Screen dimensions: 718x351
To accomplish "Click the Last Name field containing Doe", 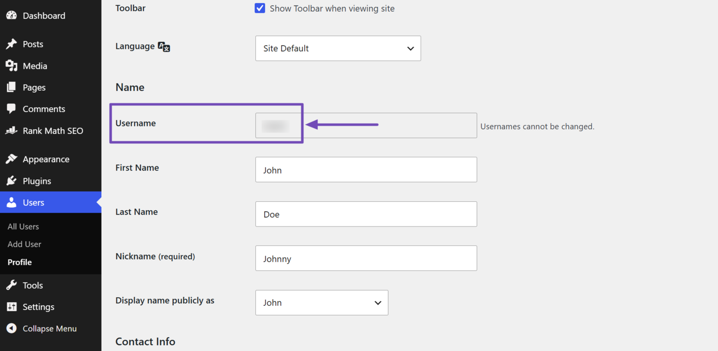I will [x=366, y=214].
